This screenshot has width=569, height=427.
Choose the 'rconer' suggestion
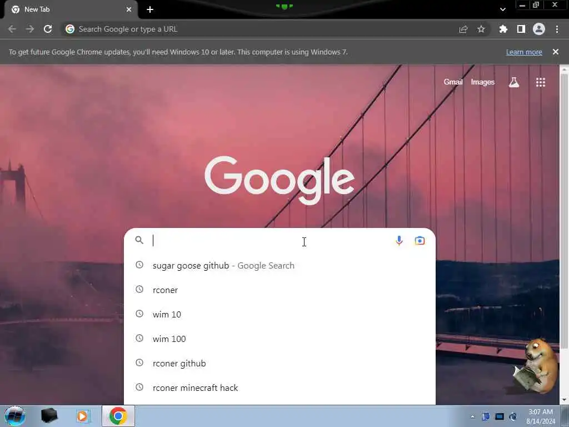coord(279,290)
